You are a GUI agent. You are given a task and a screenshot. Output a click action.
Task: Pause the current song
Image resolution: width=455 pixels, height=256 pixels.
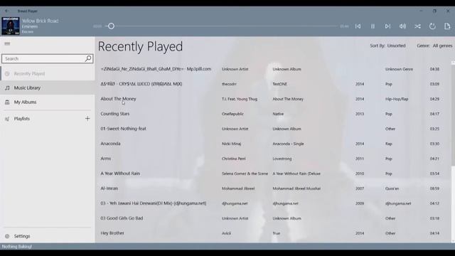pyautogui.click(x=373, y=26)
